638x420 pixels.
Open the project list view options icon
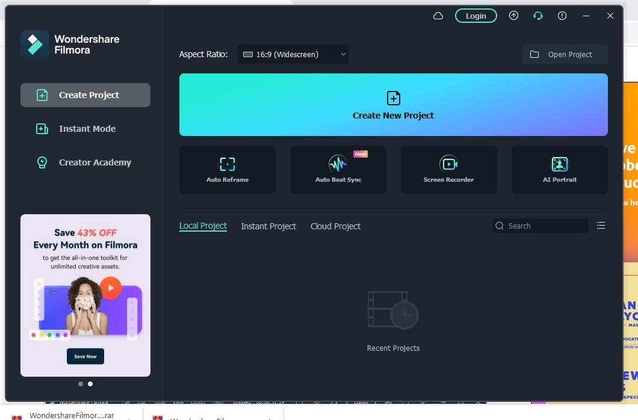(x=601, y=225)
